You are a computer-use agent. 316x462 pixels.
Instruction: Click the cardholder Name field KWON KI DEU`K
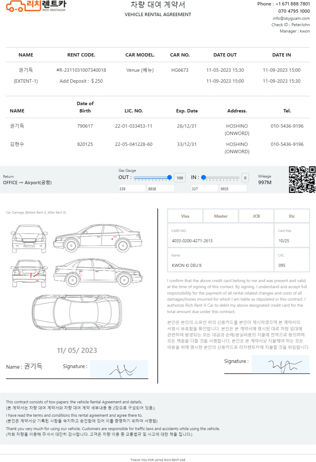coord(221,260)
